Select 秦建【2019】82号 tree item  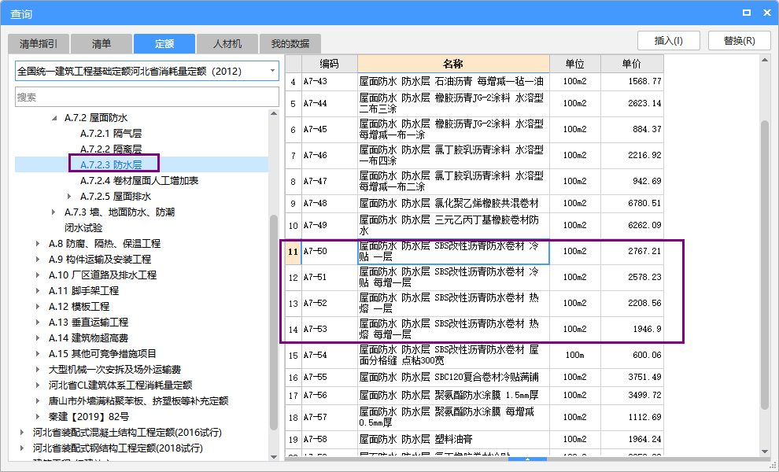pos(88,417)
